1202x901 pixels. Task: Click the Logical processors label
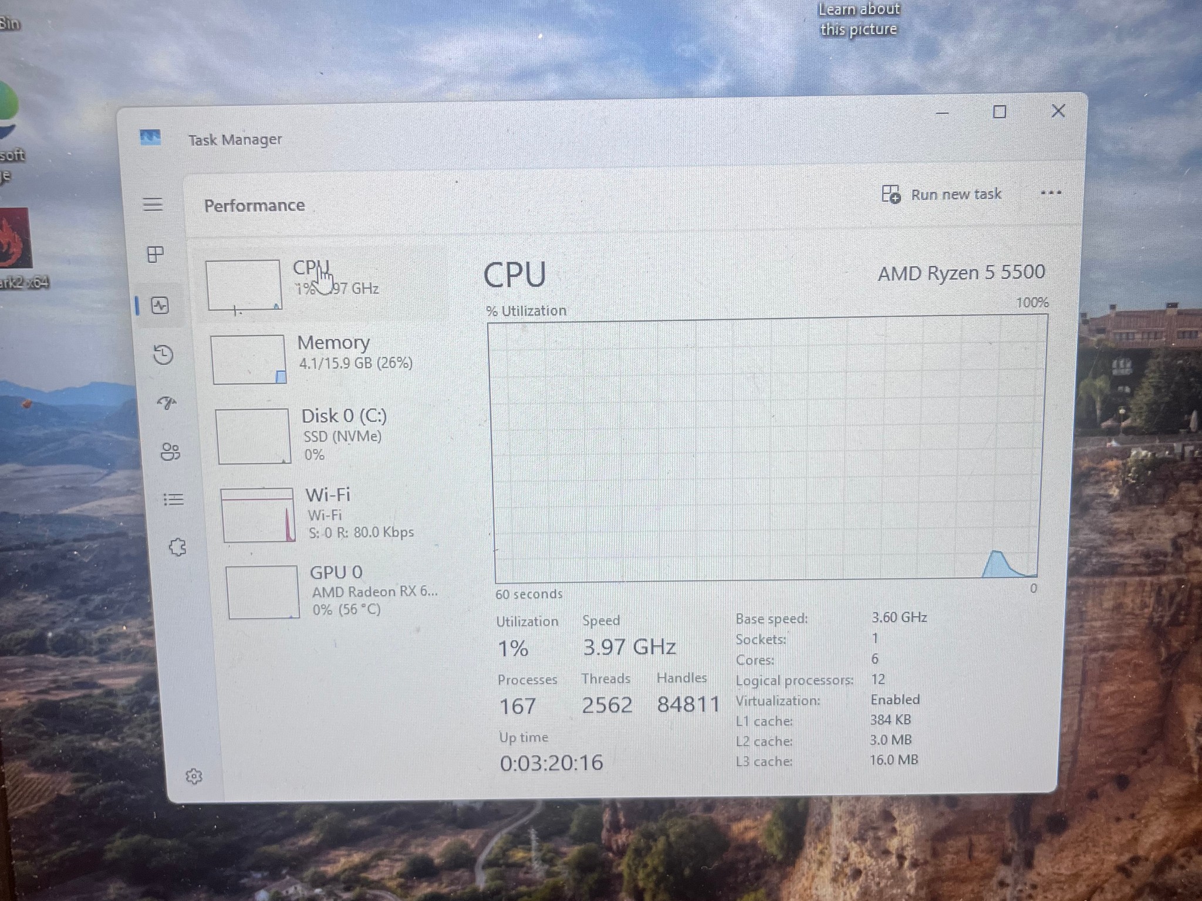click(795, 680)
